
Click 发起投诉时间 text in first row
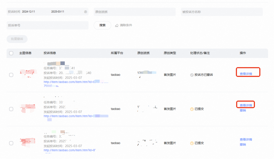(63, 77)
